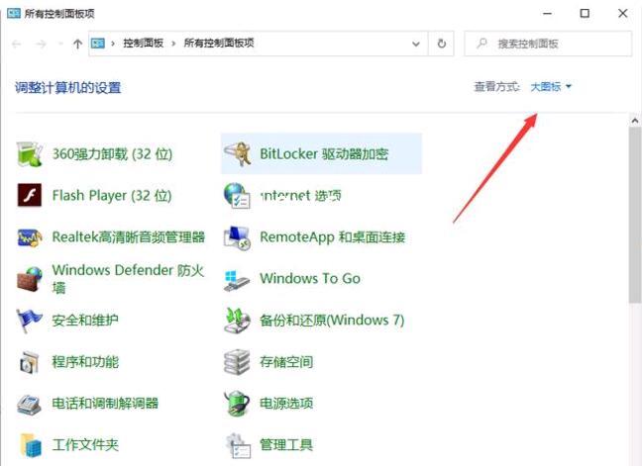Open Windows To Go icon
The width and height of the screenshot is (642, 466).
[238, 279]
